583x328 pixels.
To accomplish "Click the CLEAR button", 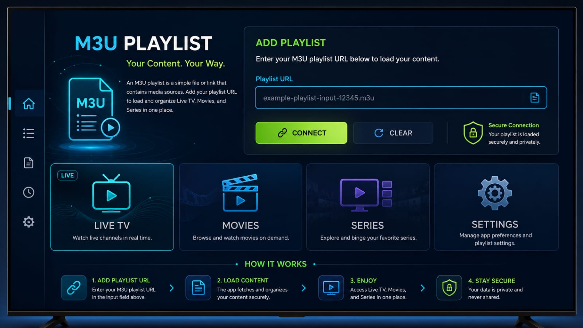I will point(393,133).
